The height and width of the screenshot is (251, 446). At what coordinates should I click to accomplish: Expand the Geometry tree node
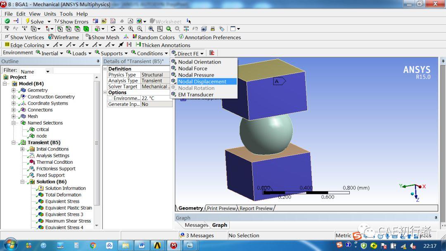point(13,90)
